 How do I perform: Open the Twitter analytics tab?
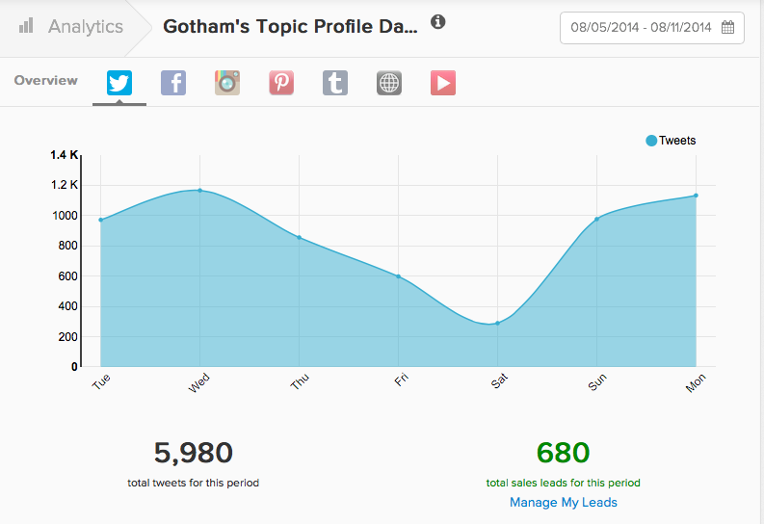(119, 83)
